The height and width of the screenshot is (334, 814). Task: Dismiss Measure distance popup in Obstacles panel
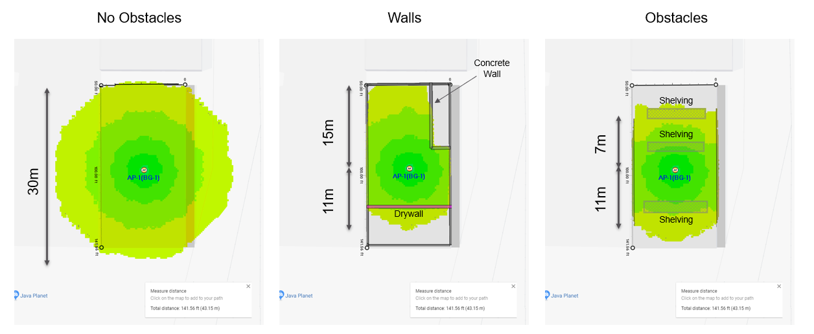tap(779, 286)
